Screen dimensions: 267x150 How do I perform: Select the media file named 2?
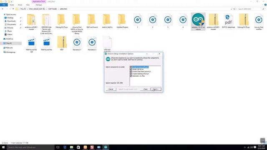click(x=153, y=21)
